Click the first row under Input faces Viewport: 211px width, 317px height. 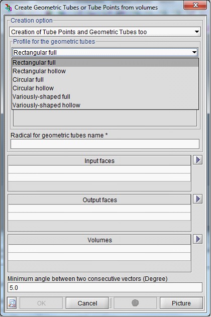click(x=99, y=170)
